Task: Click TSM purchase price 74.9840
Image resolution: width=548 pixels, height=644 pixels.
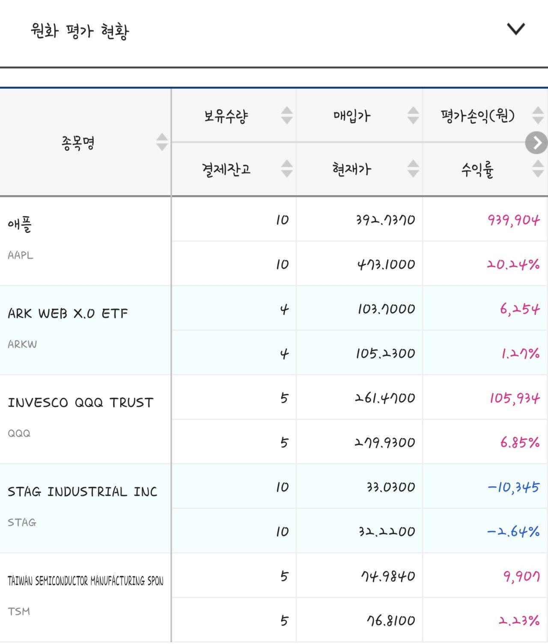Action: click(x=388, y=576)
